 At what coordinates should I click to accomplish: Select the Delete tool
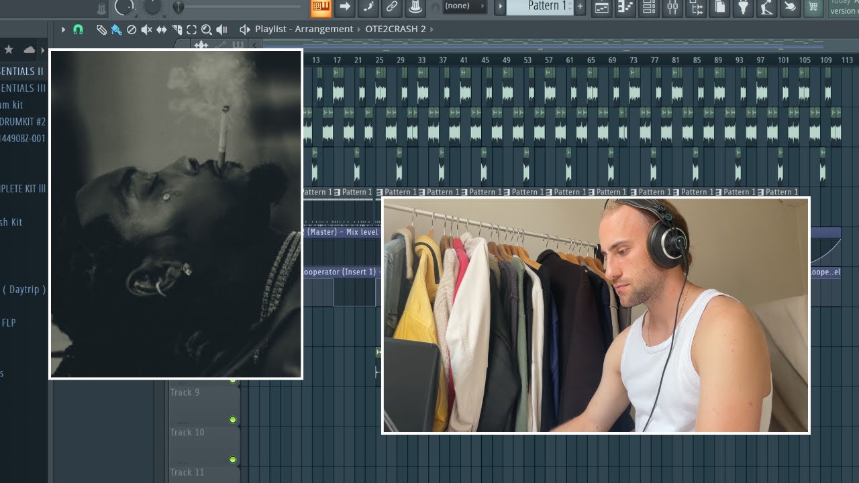click(x=132, y=30)
